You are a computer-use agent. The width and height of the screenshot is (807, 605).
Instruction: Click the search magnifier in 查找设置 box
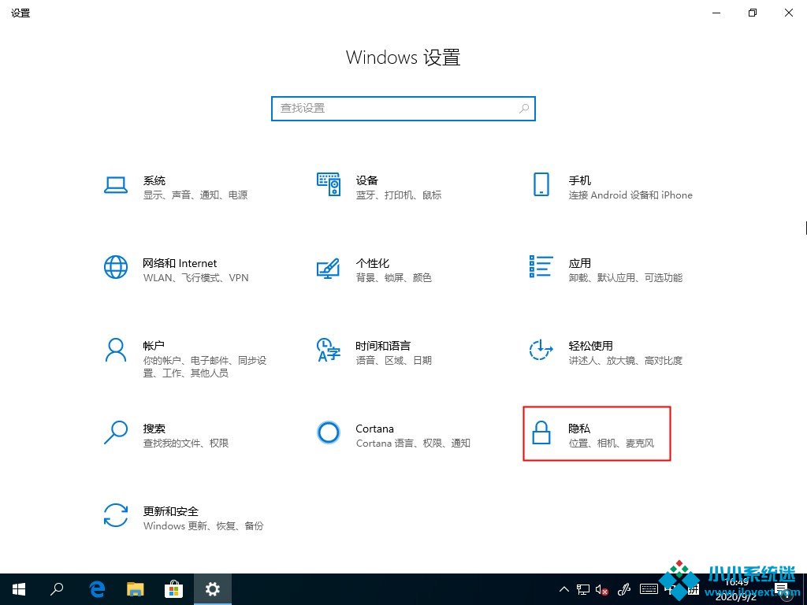pos(524,109)
